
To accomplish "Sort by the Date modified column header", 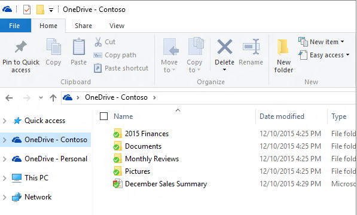I will (x=282, y=116).
